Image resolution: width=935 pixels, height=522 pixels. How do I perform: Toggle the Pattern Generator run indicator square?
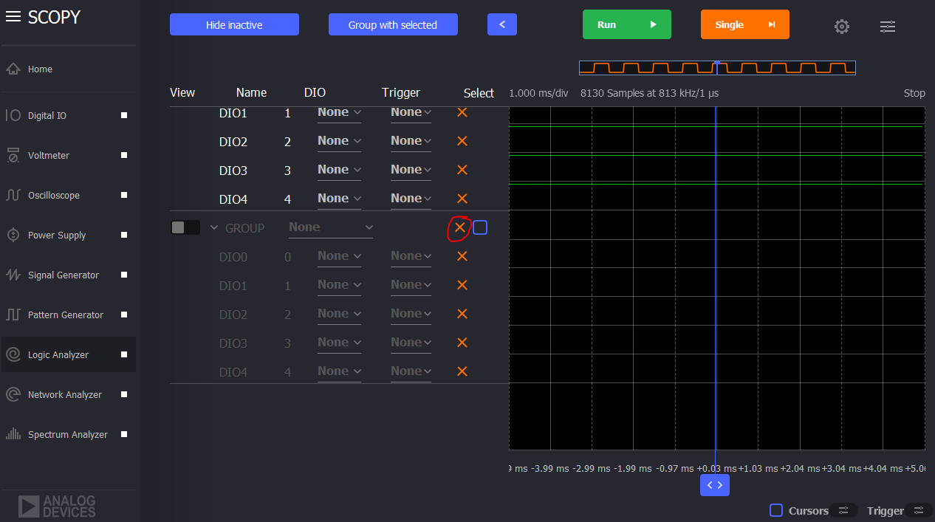point(124,315)
